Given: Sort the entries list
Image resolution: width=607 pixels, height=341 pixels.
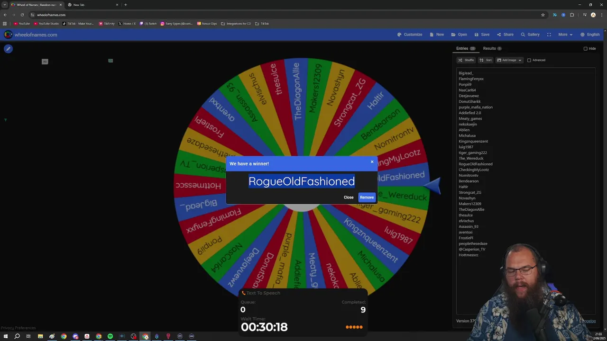Looking at the screenshot, I should 486,60.
